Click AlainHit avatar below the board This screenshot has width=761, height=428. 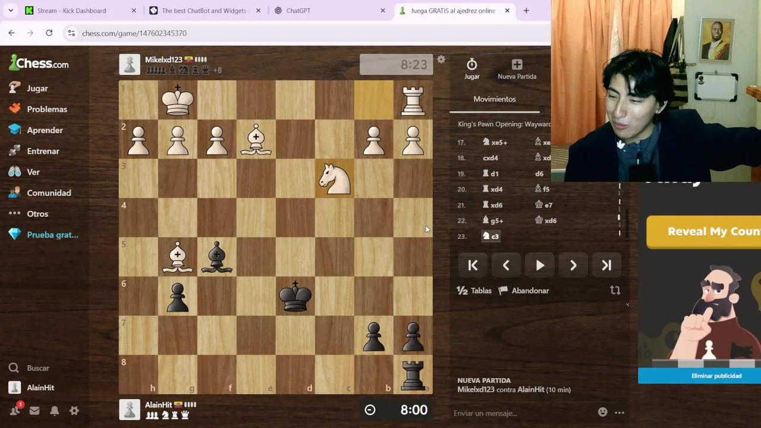pos(130,410)
